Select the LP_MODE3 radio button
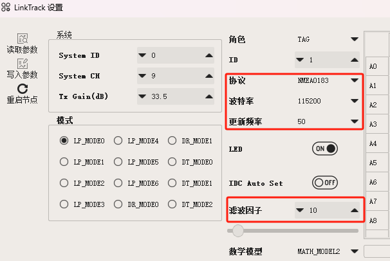 [x=64, y=204]
